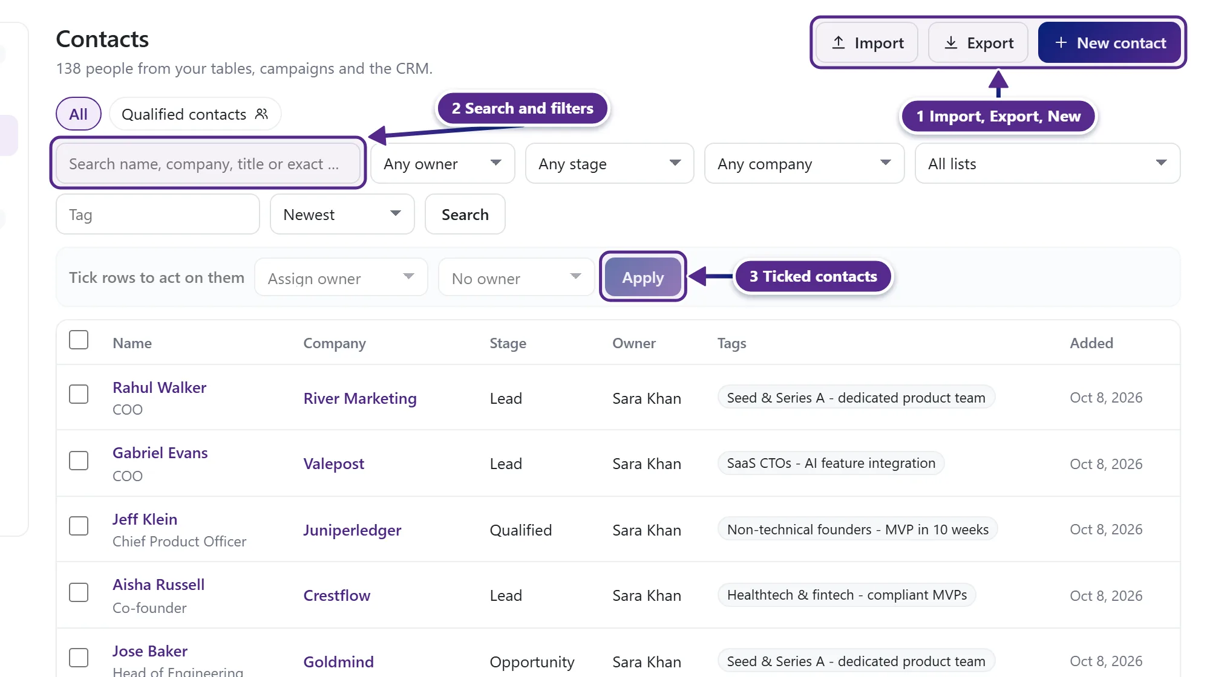Open River Marketing company link

point(360,398)
